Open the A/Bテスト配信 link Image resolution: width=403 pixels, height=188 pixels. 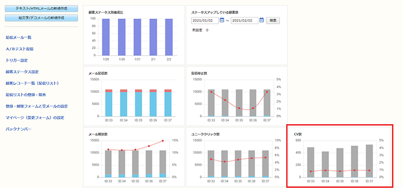click(x=20, y=49)
